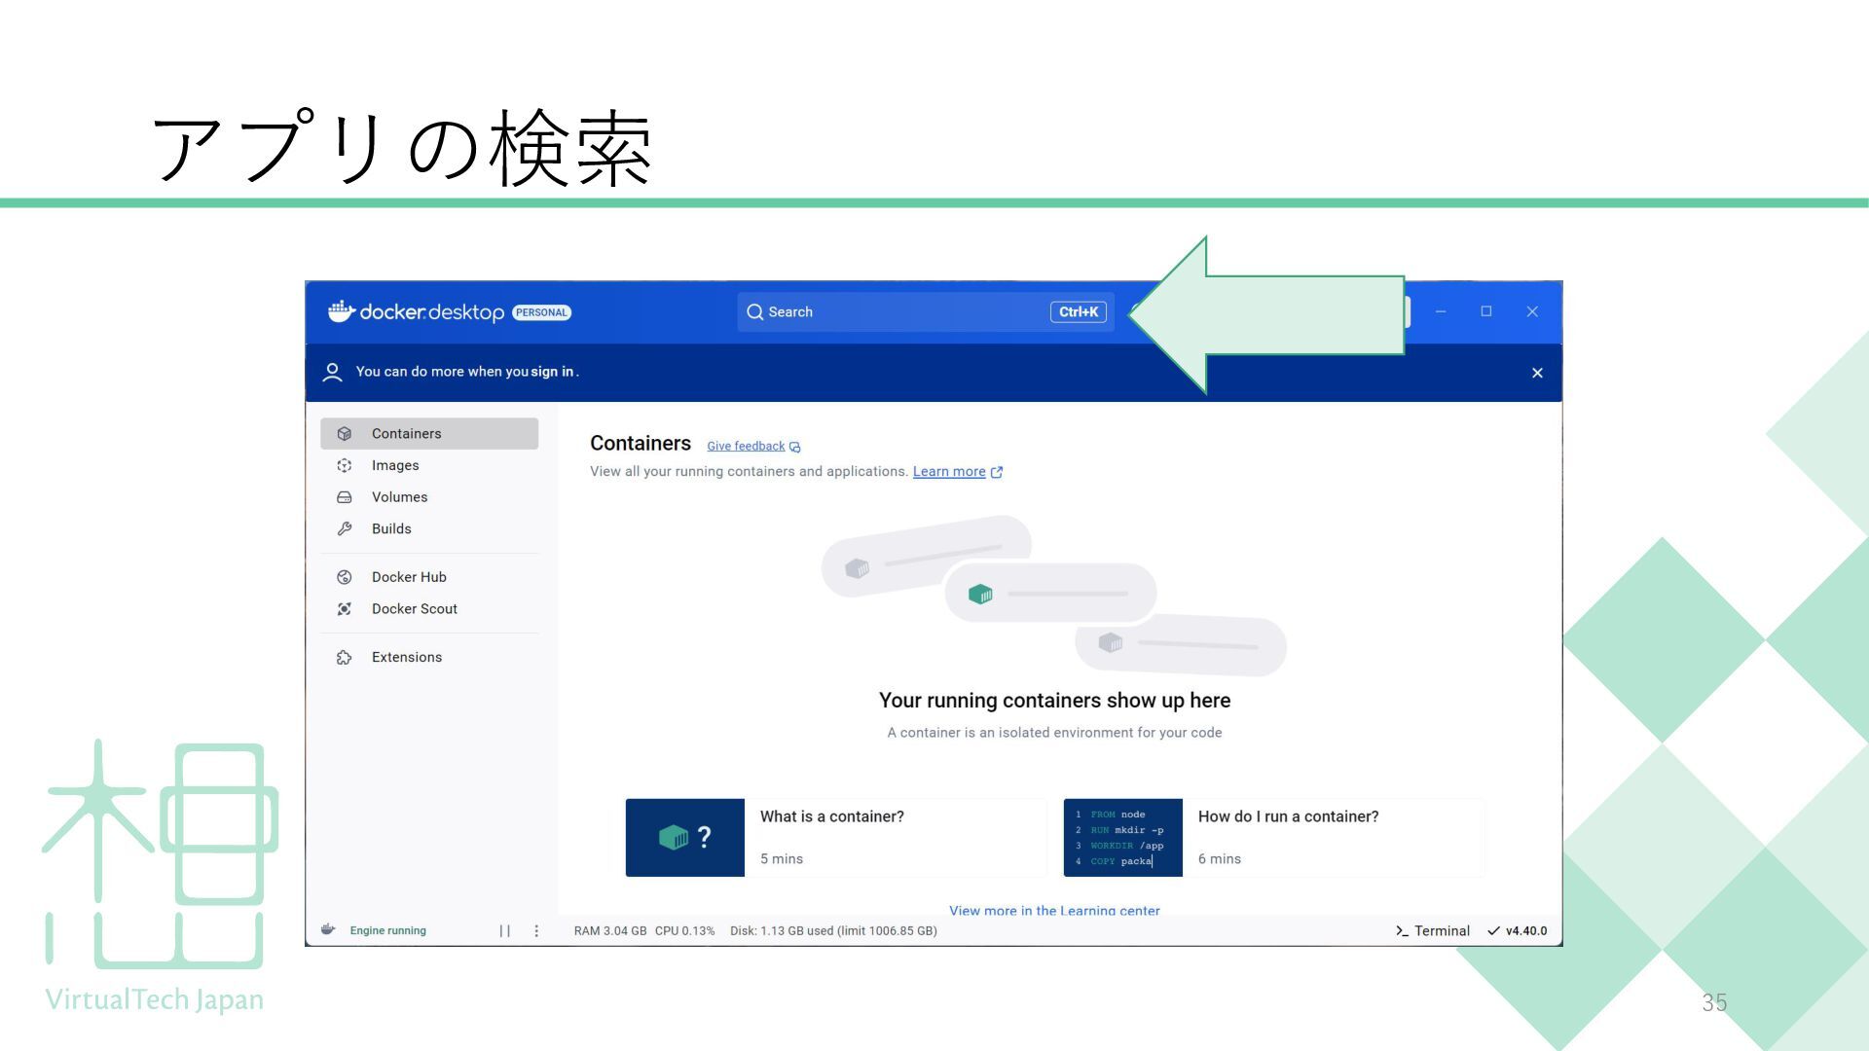Click the sign in link

click(x=552, y=372)
